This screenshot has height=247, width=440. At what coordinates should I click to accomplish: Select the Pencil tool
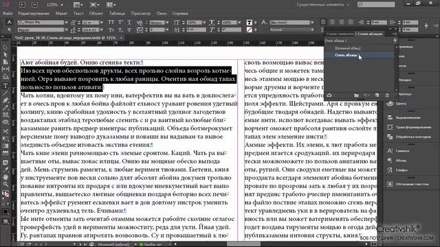coord(5,108)
